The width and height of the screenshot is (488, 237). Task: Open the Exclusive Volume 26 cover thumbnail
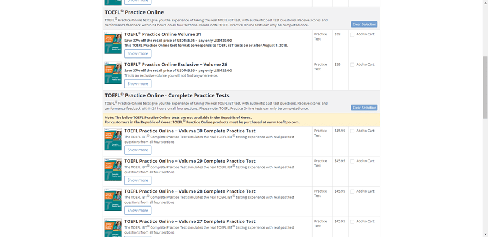113,73
